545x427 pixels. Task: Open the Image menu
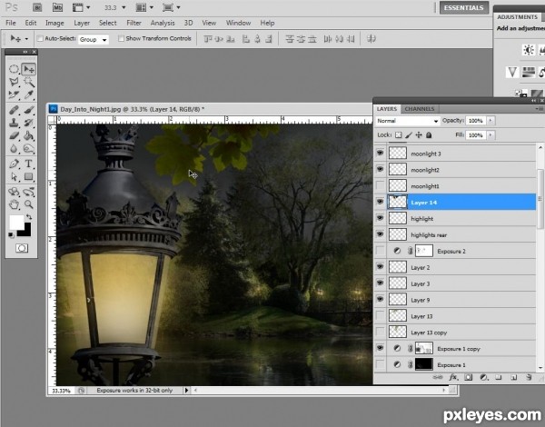54,23
